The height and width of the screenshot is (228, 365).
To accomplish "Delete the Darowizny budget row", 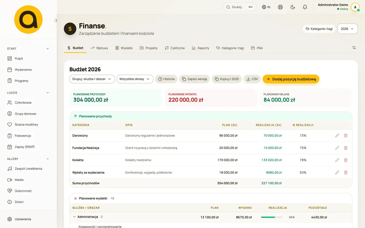I will pos(346,136).
